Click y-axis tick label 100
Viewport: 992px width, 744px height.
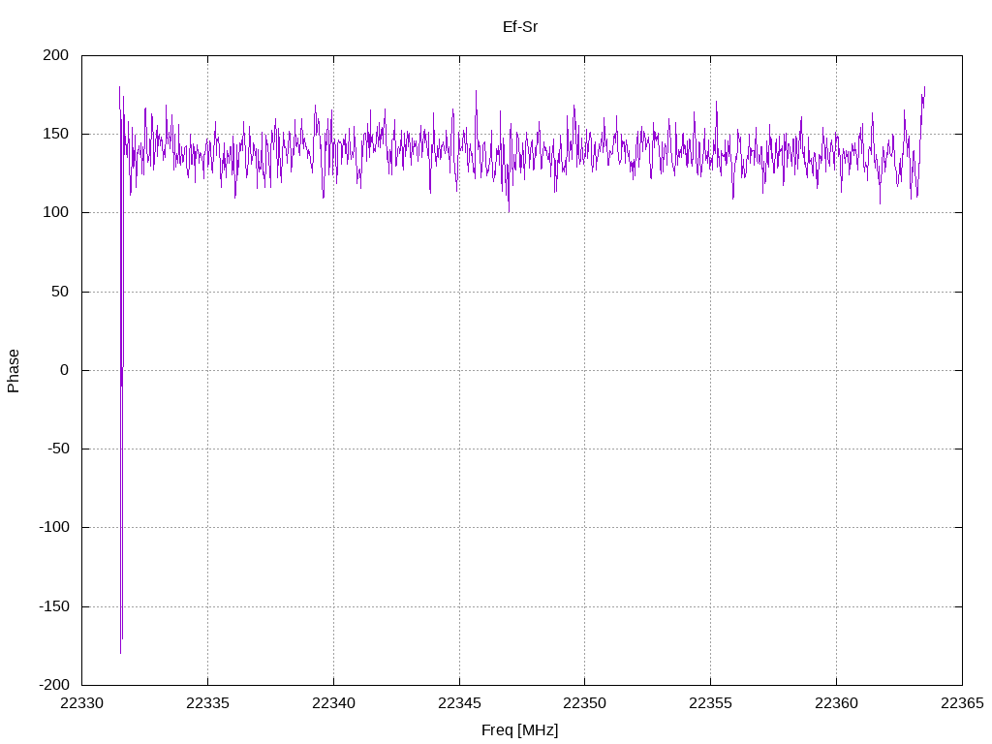point(55,212)
